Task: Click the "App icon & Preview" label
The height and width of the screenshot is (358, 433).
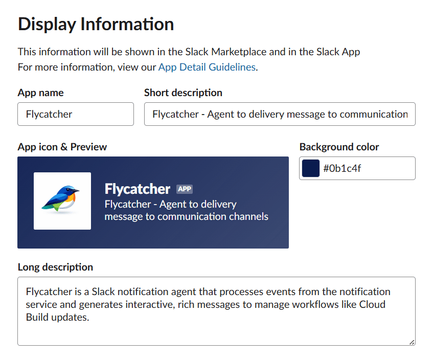Action: tap(62, 147)
